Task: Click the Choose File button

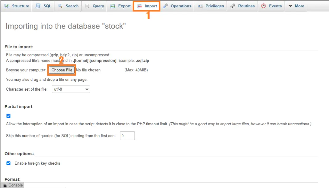Action: [x=61, y=70]
